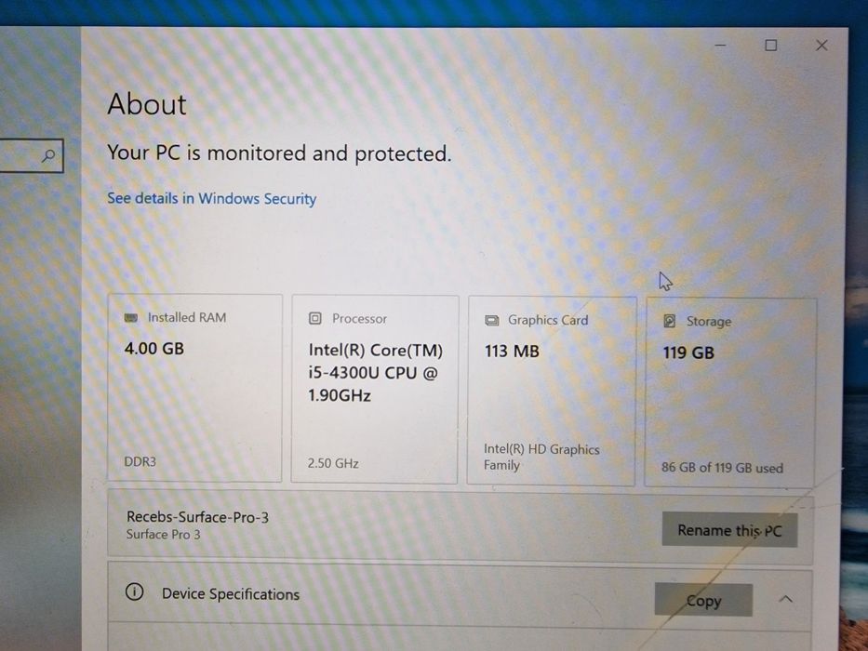The width and height of the screenshot is (868, 651).
Task: Collapse the Device Specifications section chevron
Action: [x=785, y=599]
